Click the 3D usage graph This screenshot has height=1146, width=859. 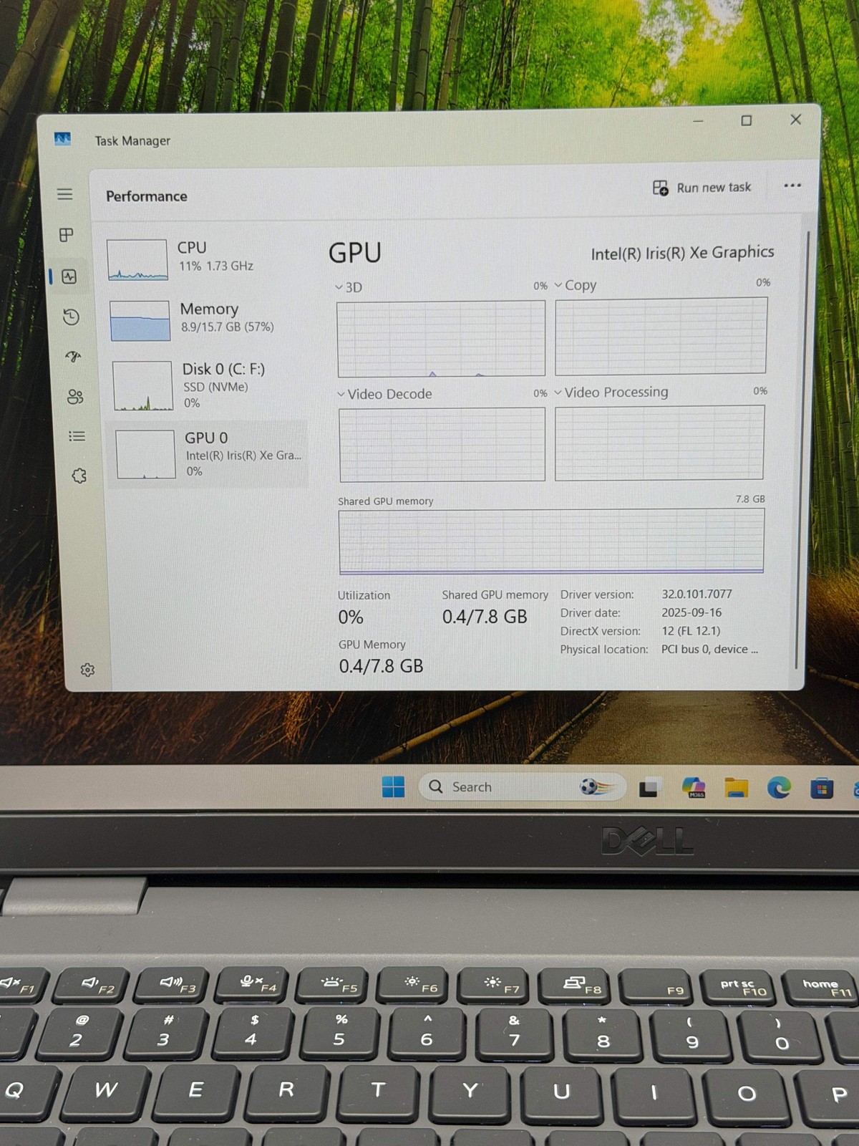[441, 338]
